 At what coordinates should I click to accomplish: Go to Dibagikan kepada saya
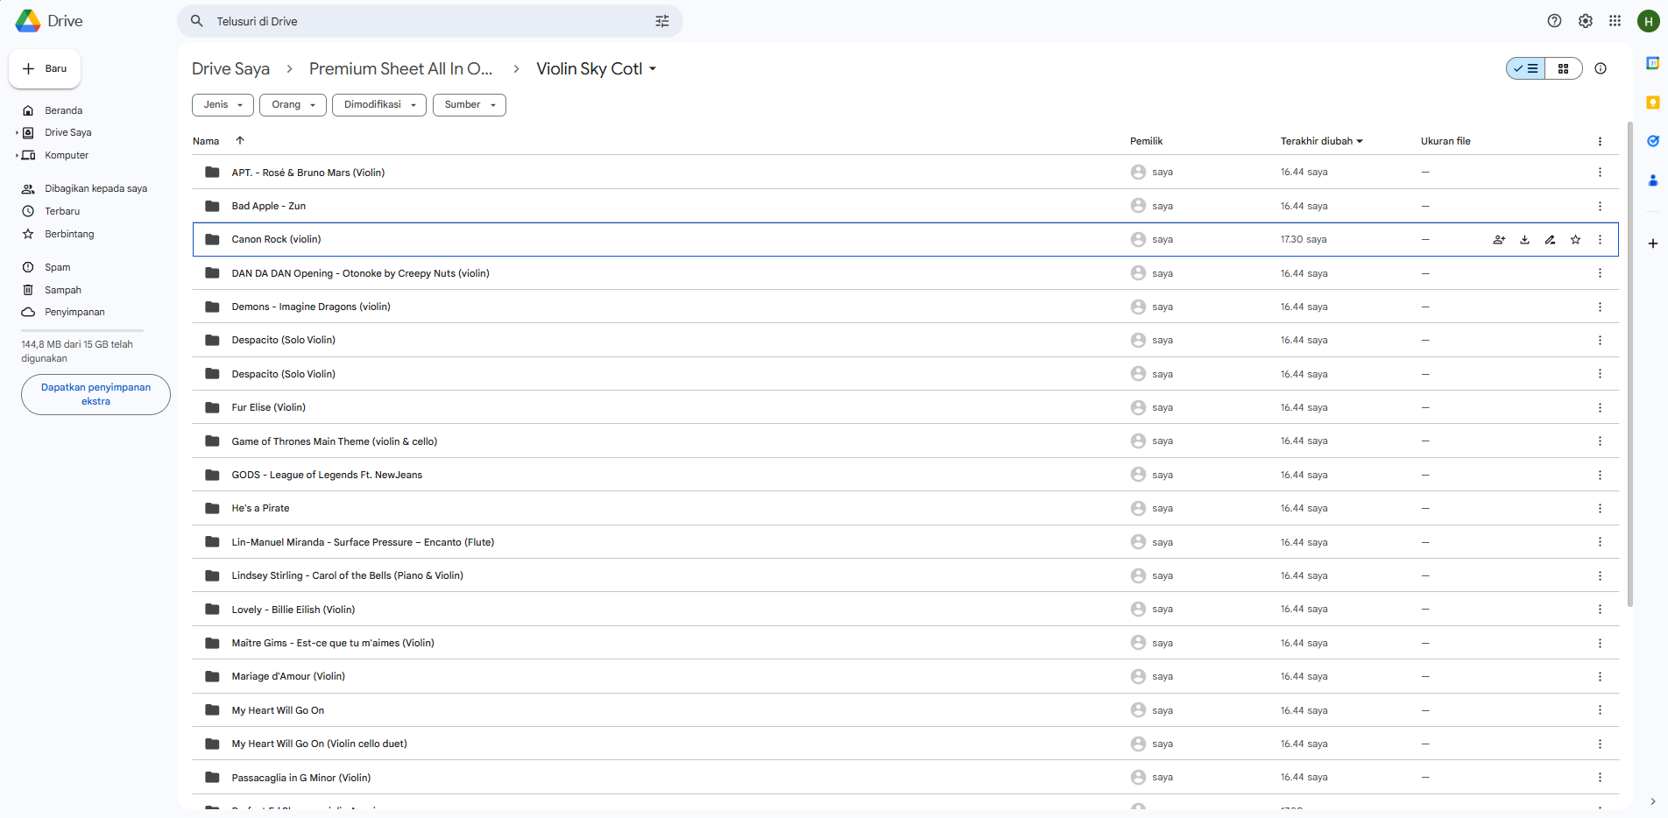[x=95, y=188]
